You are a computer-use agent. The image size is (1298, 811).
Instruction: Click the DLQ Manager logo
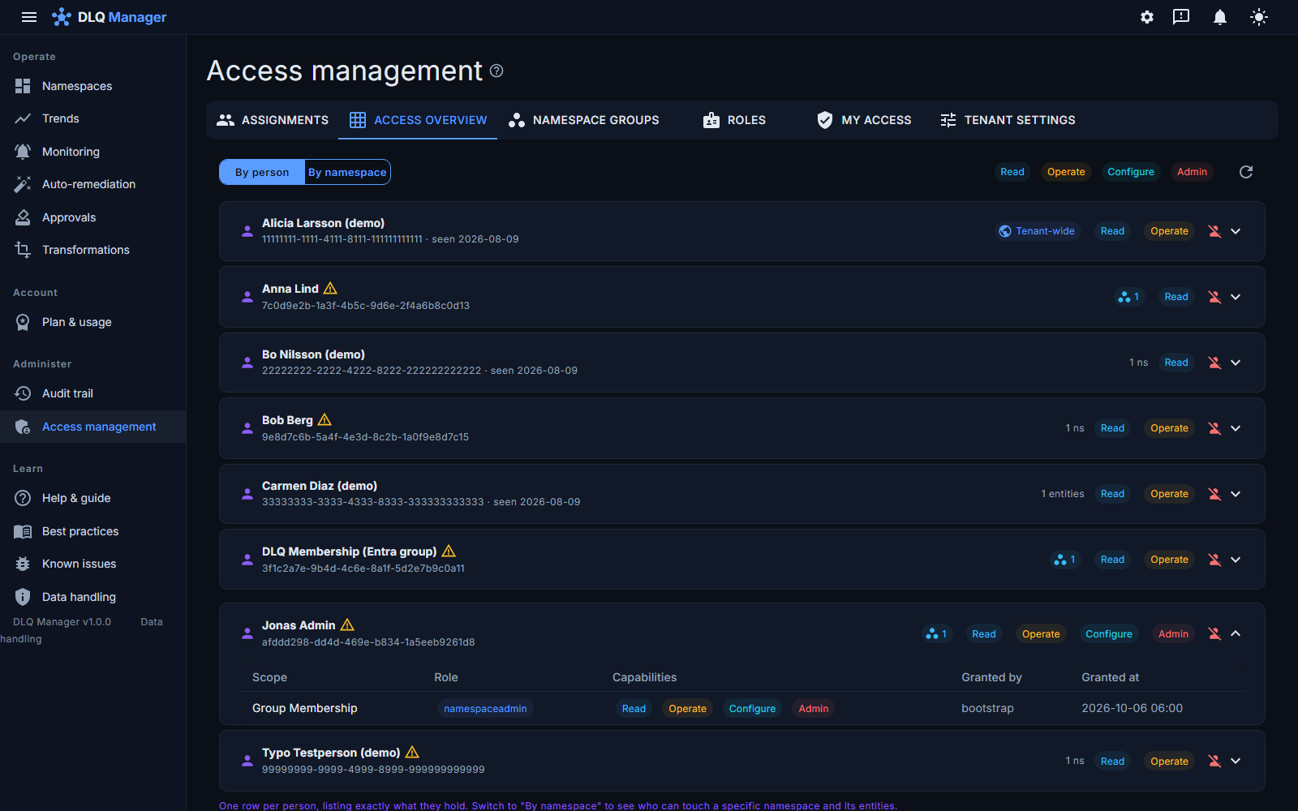(109, 17)
